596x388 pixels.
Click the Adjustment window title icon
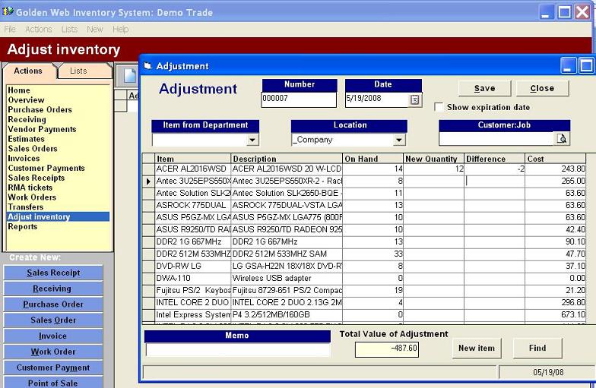pos(147,65)
